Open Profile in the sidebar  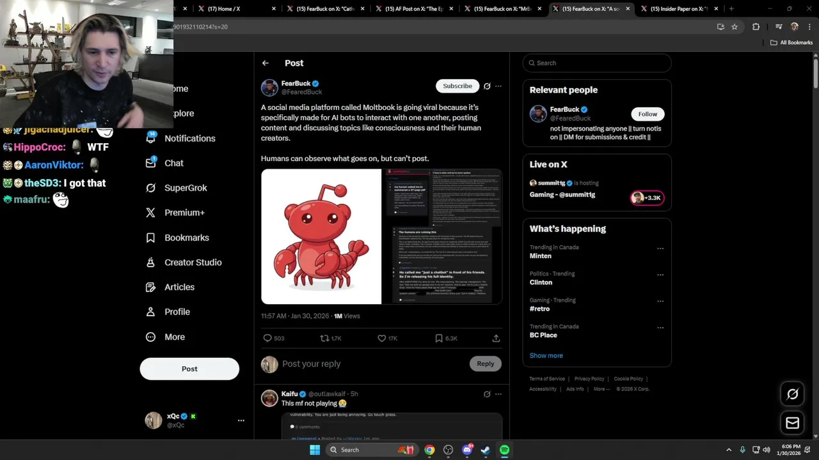[168, 312]
